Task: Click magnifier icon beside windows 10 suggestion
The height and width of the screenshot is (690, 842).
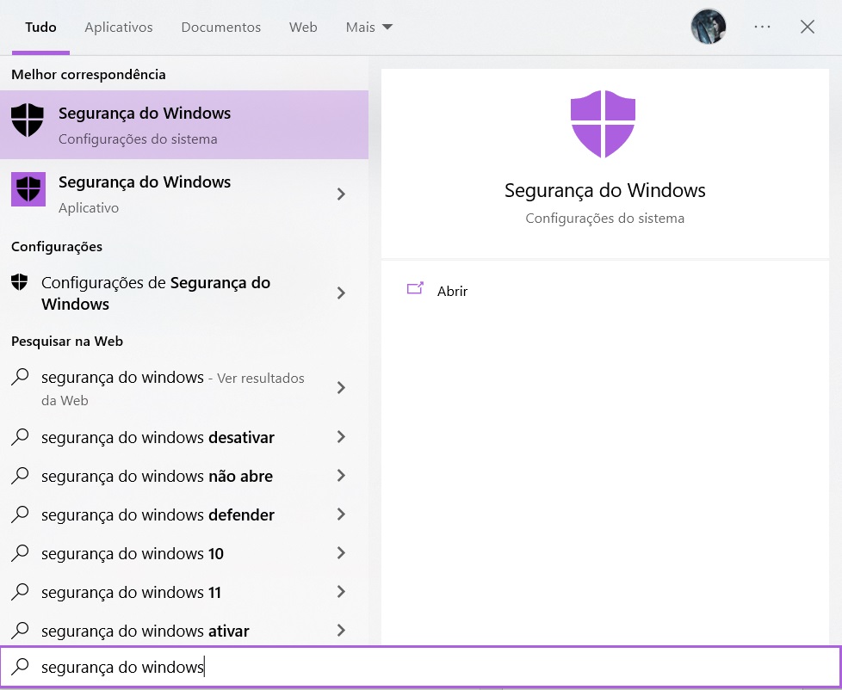Action: [x=20, y=552]
